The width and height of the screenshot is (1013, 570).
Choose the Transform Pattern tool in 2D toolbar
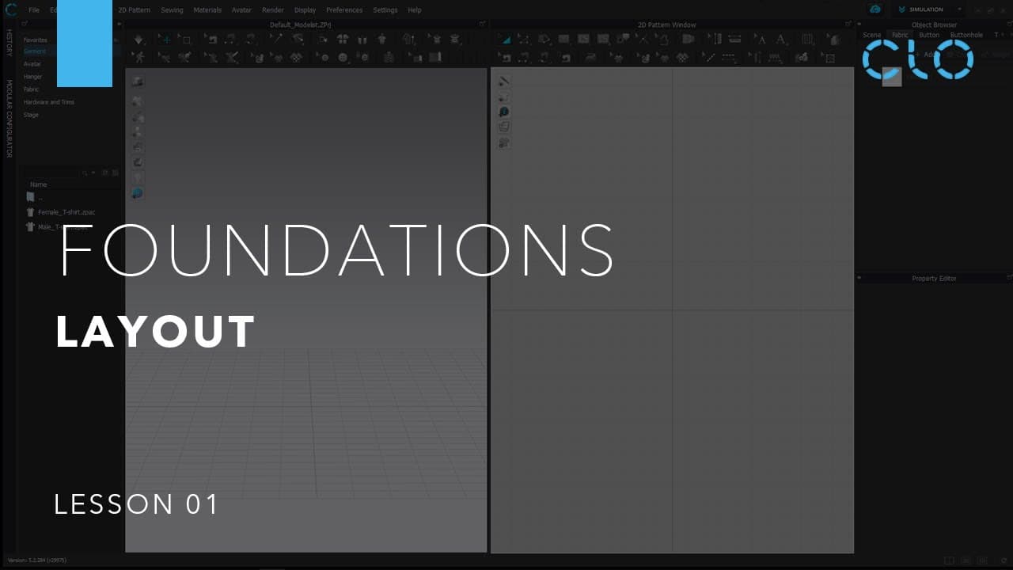click(505, 39)
